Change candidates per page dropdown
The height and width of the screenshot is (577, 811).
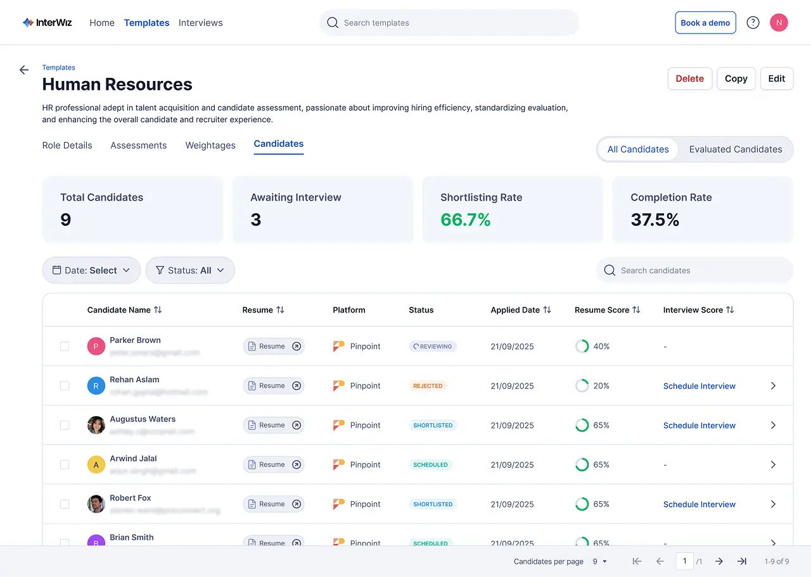click(x=598, y=561)
